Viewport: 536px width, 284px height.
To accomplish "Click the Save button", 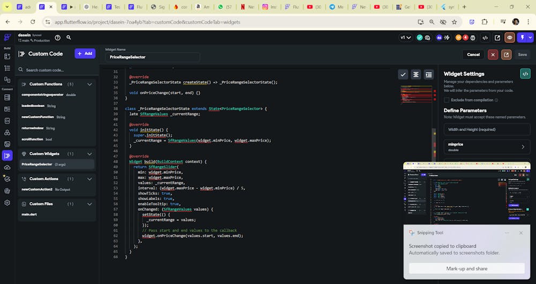I will point(522,55).
